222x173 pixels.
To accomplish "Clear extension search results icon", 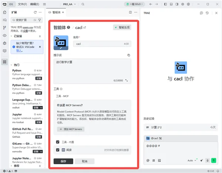I will [x=35, y=20].
